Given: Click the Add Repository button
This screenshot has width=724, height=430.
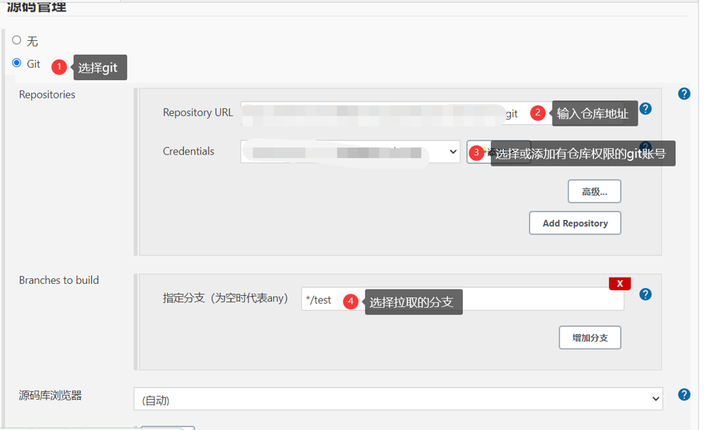Looking at the screenshot, I should [x=574, y=223].
